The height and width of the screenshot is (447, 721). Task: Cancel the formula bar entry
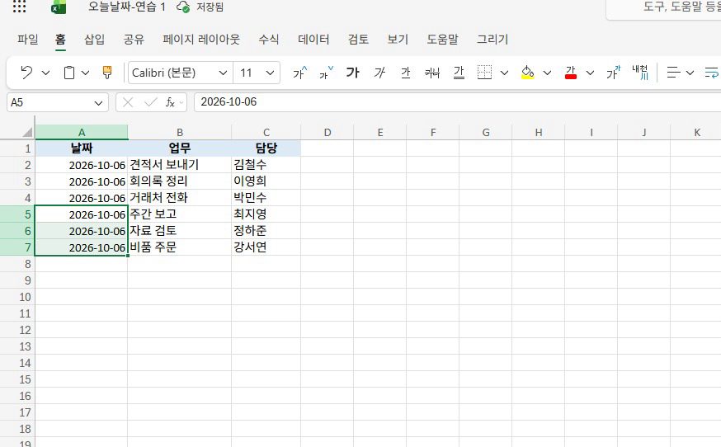[x=129, y=102]
